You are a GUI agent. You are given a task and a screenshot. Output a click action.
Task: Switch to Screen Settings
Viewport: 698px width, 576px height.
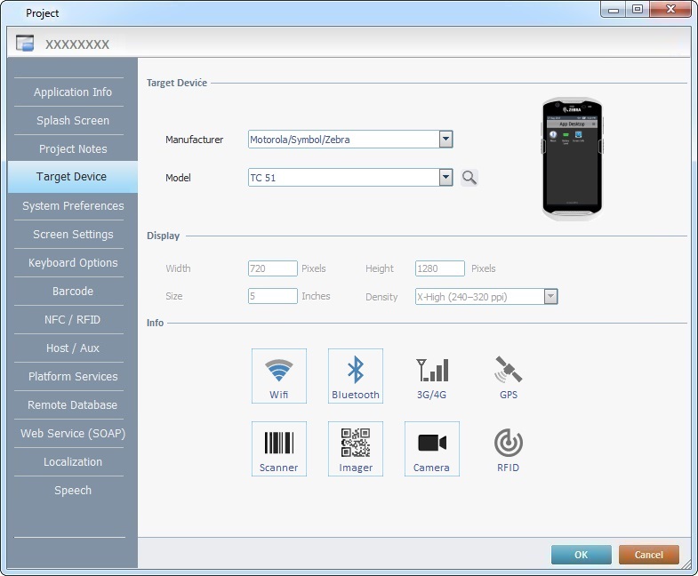[73, 235]
